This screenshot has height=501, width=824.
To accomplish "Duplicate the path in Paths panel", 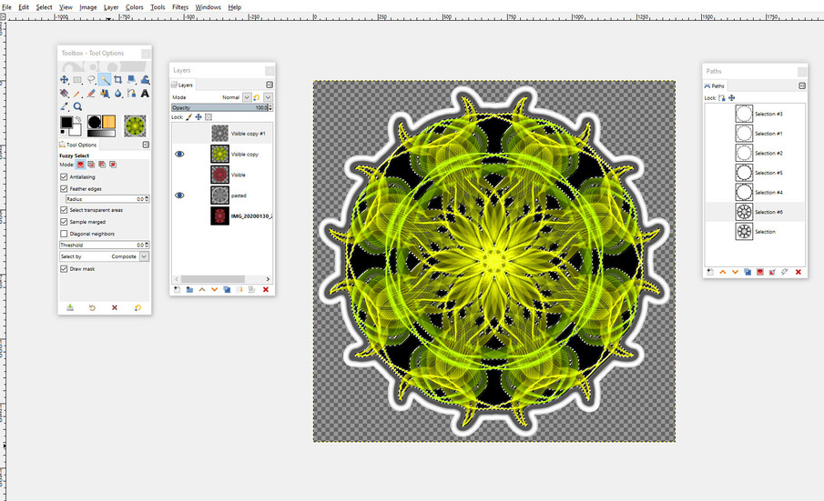I will (x=748, y=272).
